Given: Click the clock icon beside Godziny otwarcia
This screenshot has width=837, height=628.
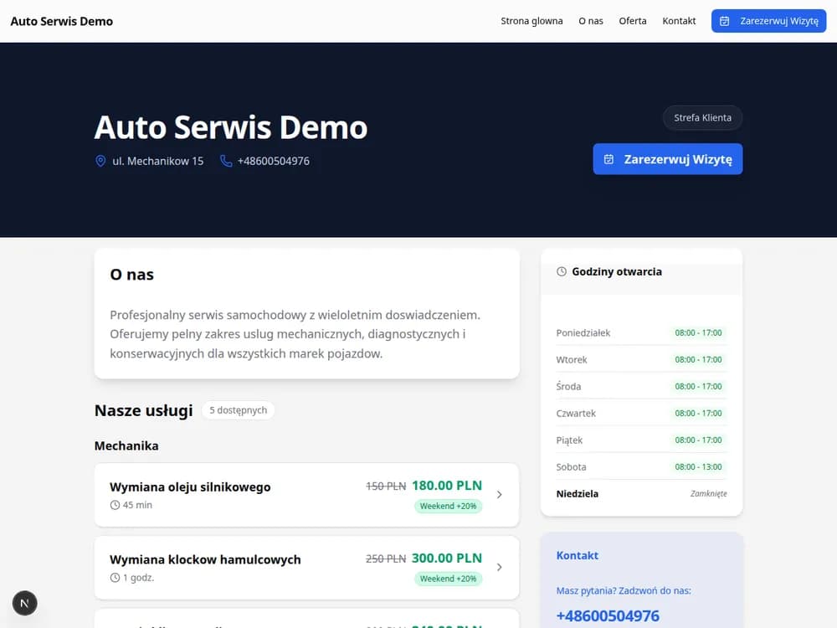Looking at the screenshot, I should click(562, 271).
